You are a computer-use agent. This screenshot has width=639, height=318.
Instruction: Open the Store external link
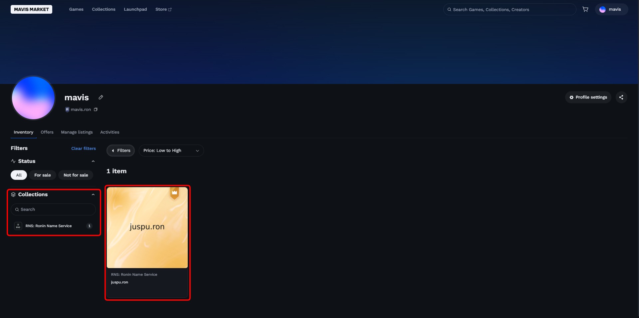163,9
